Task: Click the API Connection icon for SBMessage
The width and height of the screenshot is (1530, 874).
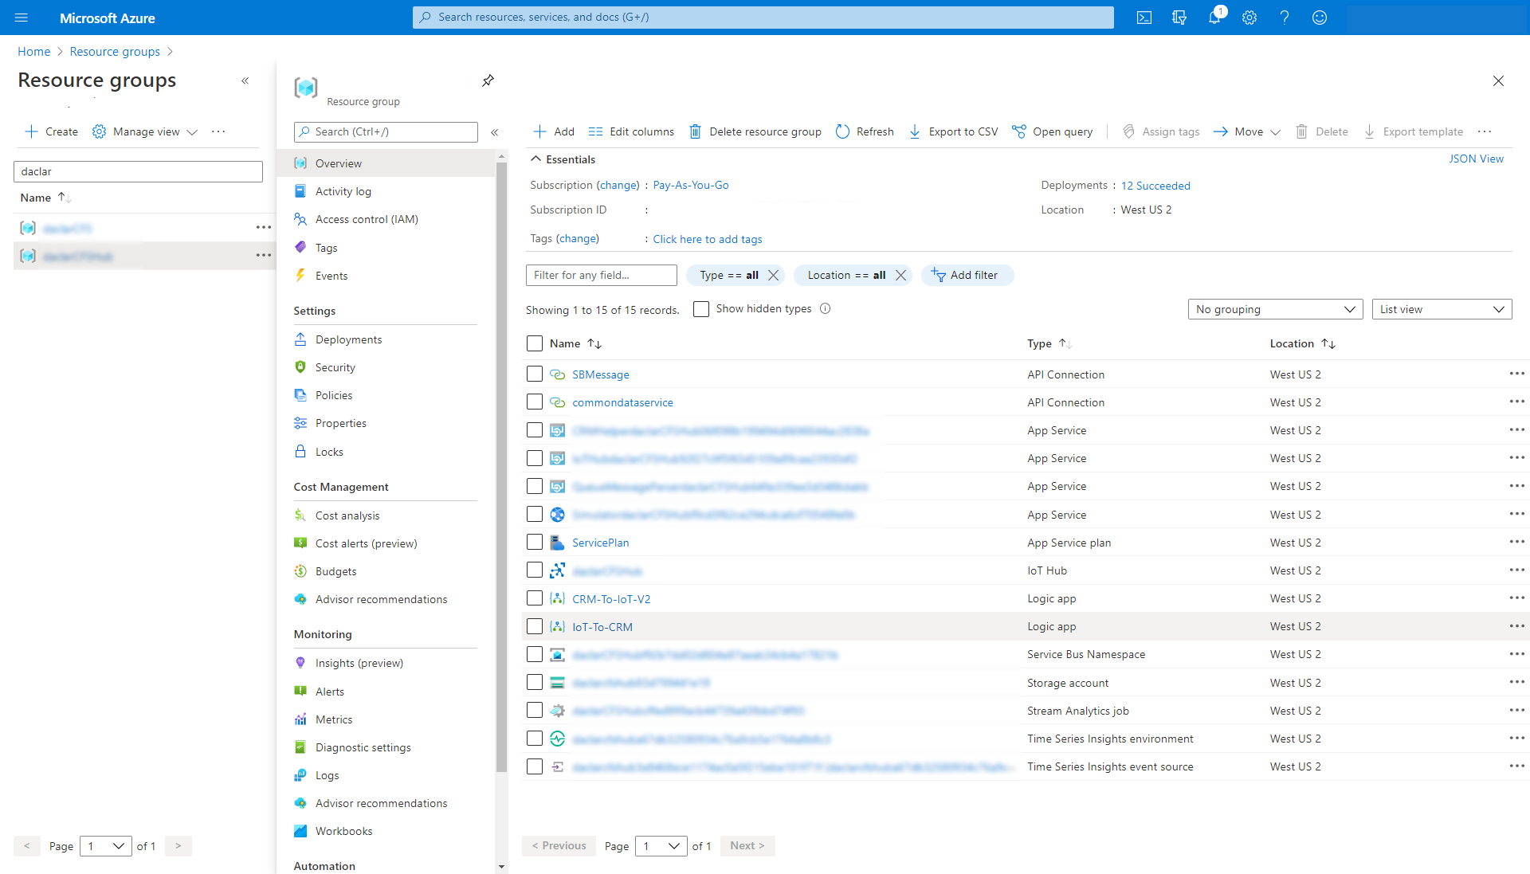Action: [557, 374]
